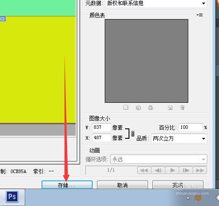The width and height of the screenshot is (219, 206).
Task: Click the 百分比 percentage input field
Action: coord(191,128)
